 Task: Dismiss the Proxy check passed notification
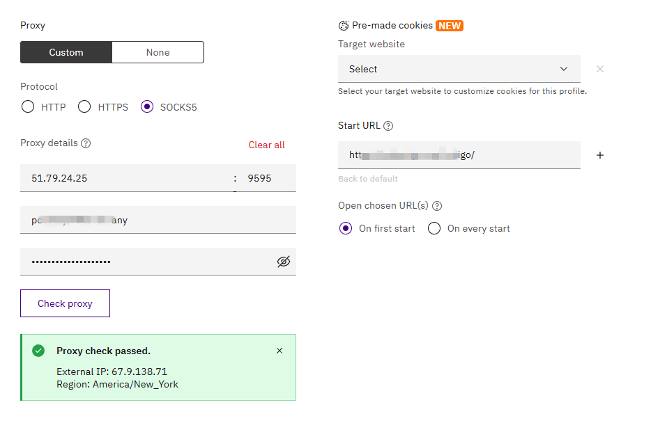(279, 351)
